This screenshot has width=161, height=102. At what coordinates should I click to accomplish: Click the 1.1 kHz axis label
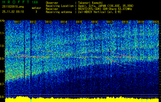coord(2,33)
